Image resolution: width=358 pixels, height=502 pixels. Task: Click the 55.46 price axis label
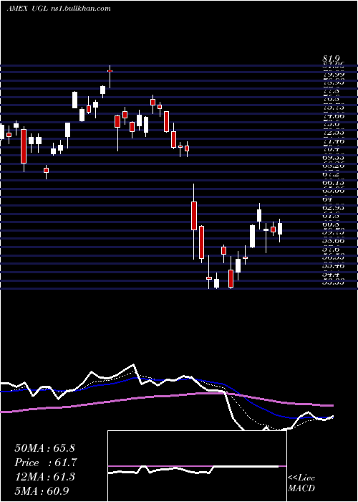(x=334, y=266)
